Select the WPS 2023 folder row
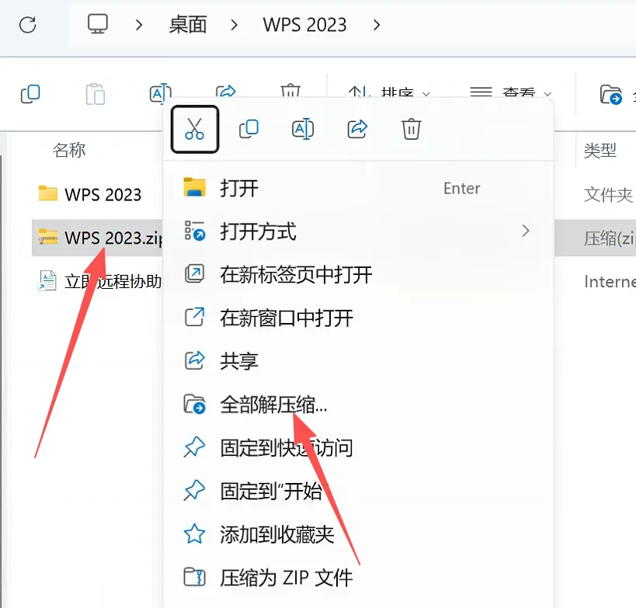This screenshot has height=608, width=636. pyautogui.click(x=97, y=194)
